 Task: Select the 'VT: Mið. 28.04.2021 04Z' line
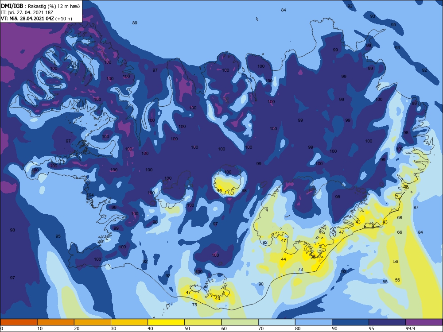click(27, 19)
